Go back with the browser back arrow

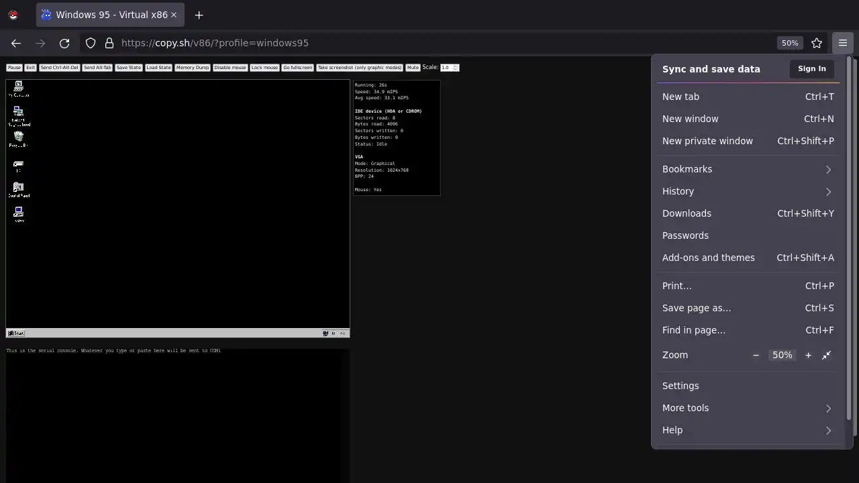16,43
